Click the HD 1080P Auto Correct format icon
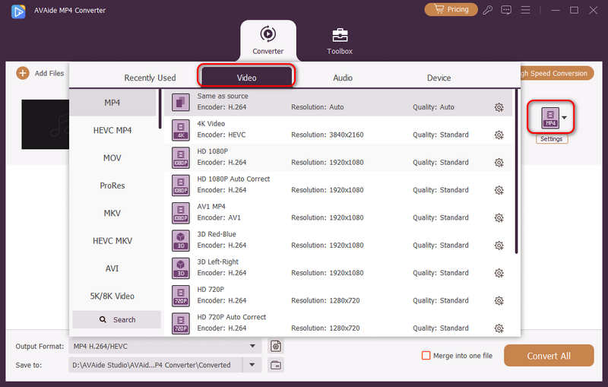Viewport: 608px width, 387px height. coord(181,185)
